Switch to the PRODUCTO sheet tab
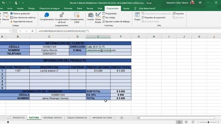 tap(19, 118)
